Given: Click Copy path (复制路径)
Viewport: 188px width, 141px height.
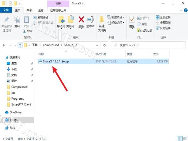Looking at the screenshot, I should pyautogui.click(x=41, y=17).
